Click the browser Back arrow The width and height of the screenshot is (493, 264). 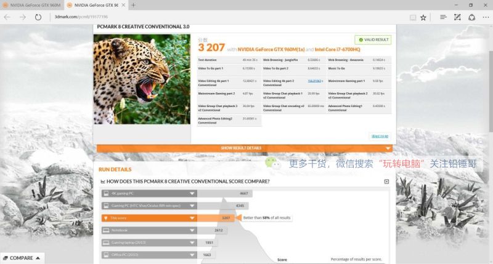(7, 17)
